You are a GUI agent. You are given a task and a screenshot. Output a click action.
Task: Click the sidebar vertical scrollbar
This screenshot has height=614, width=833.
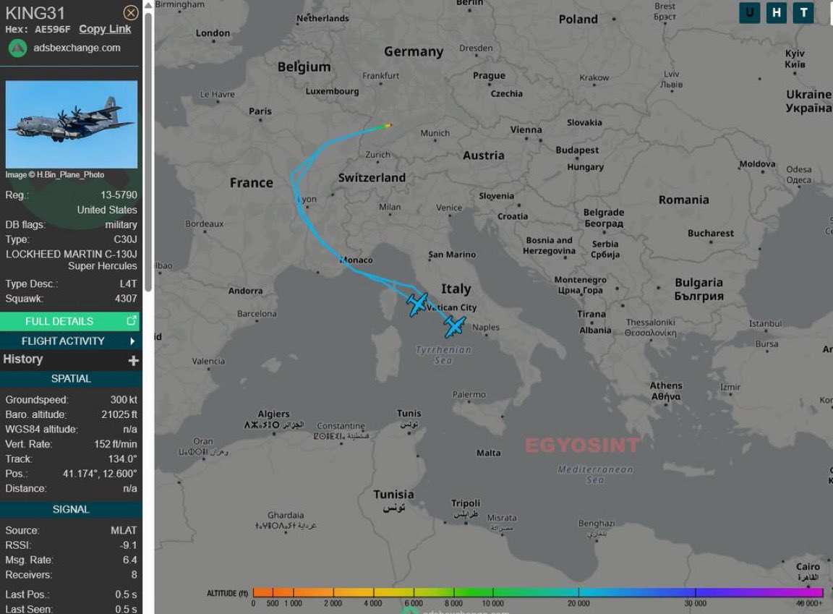point(148,151)
